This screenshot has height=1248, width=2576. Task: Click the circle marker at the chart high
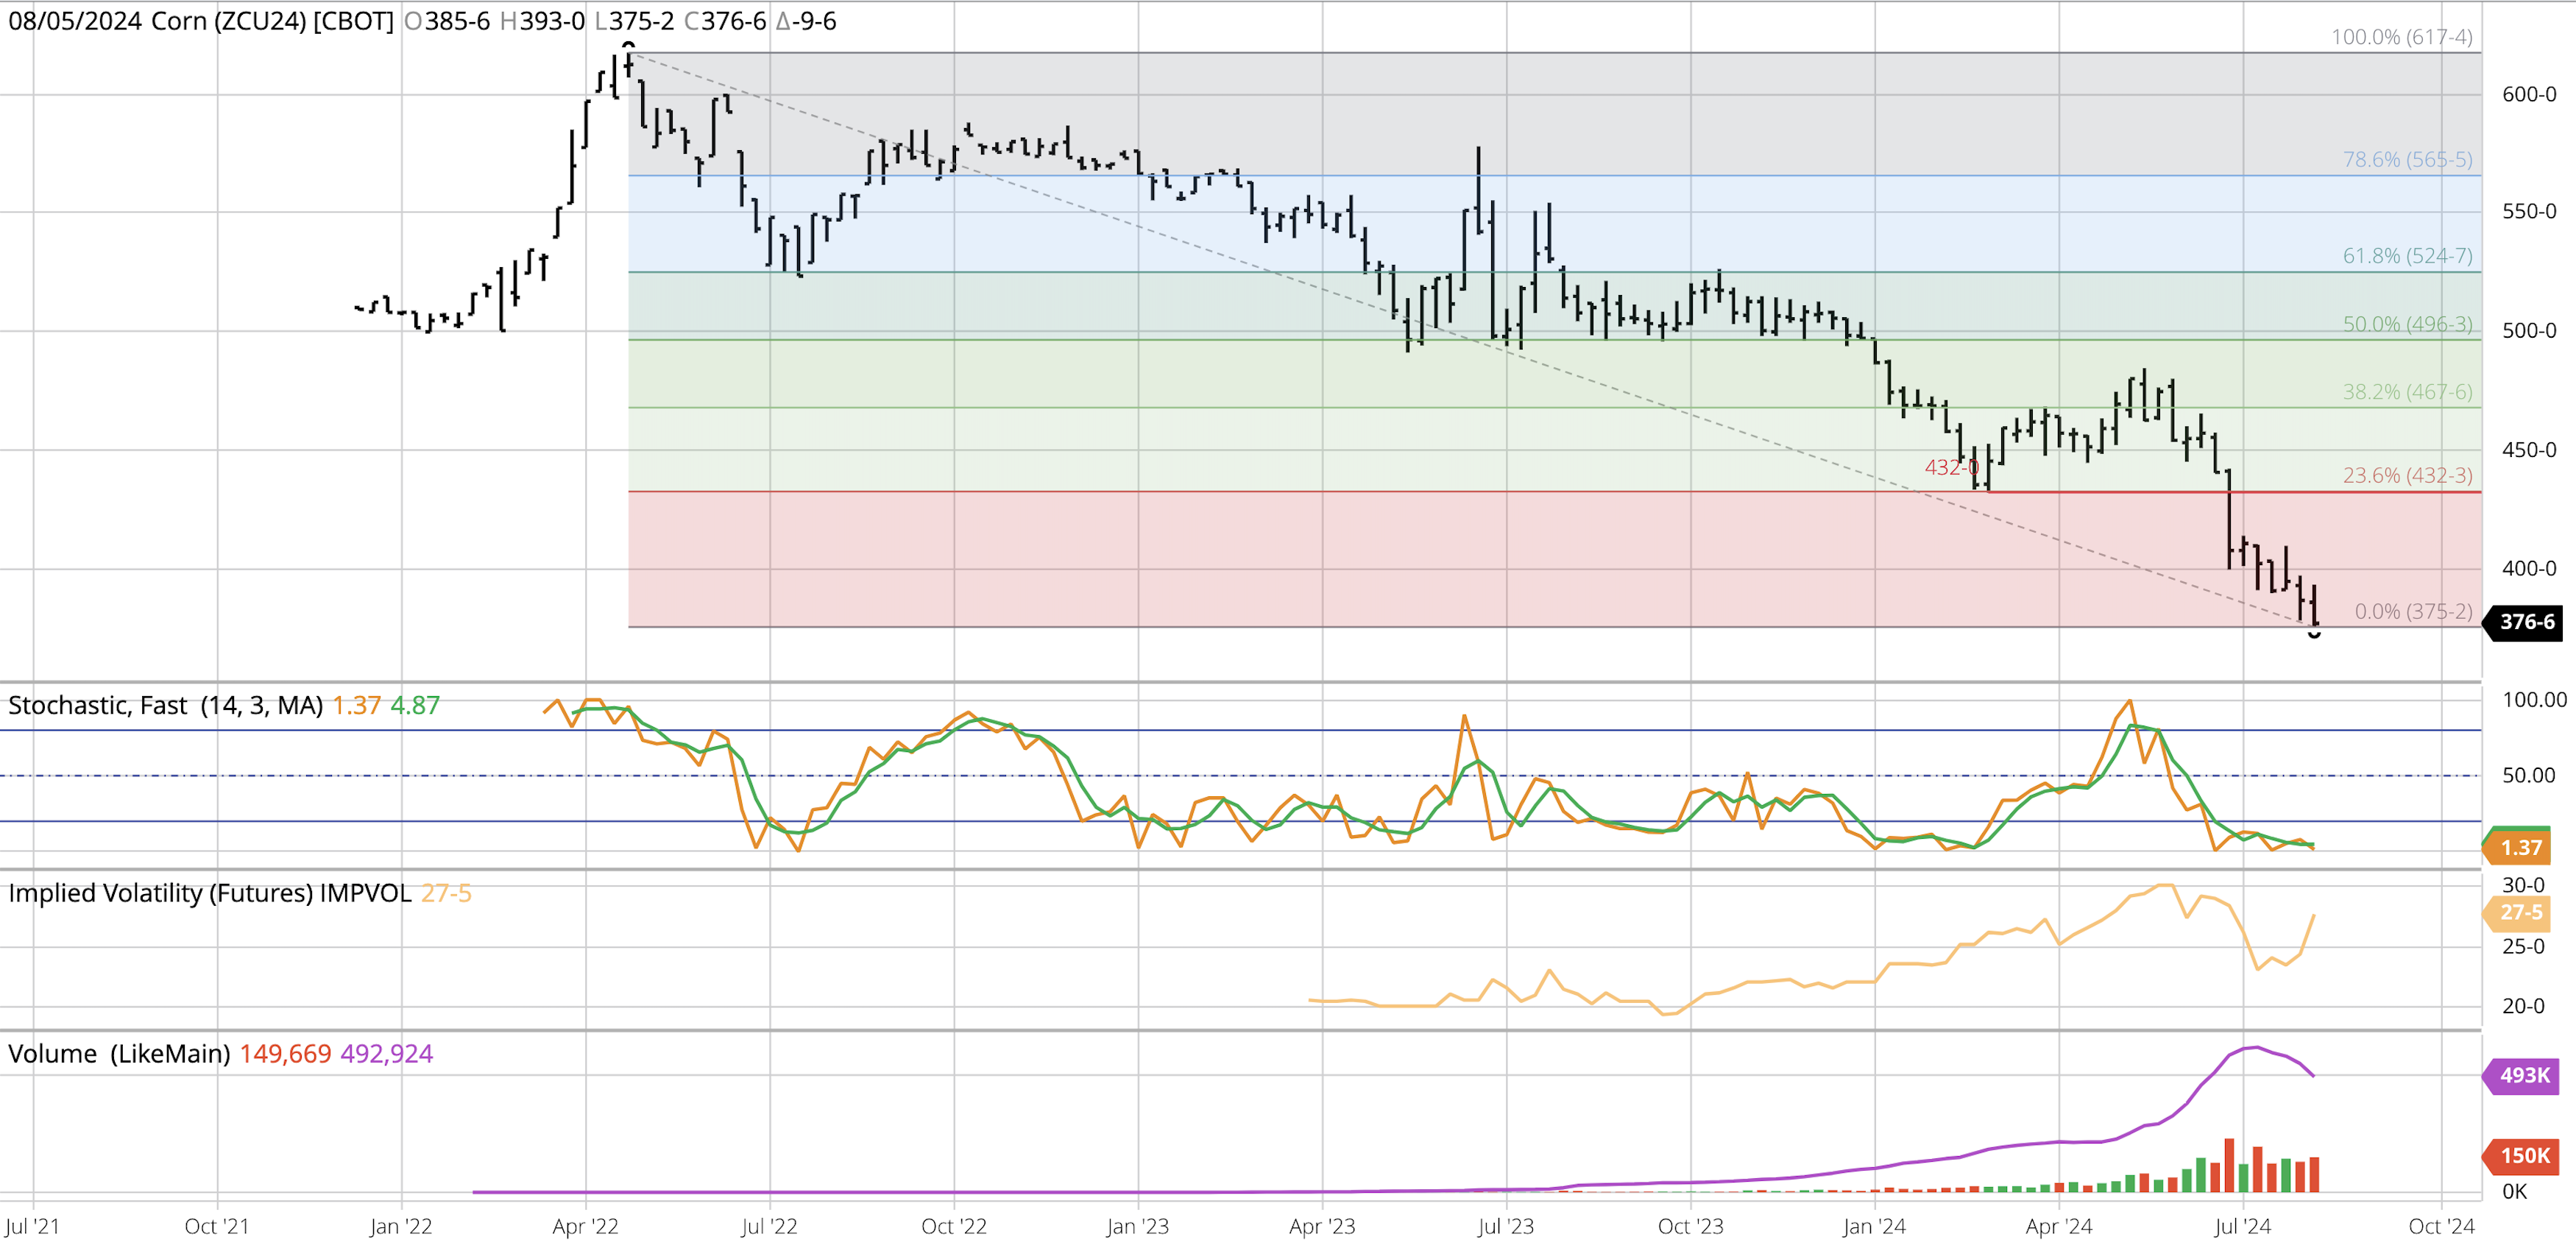(628, 45)
